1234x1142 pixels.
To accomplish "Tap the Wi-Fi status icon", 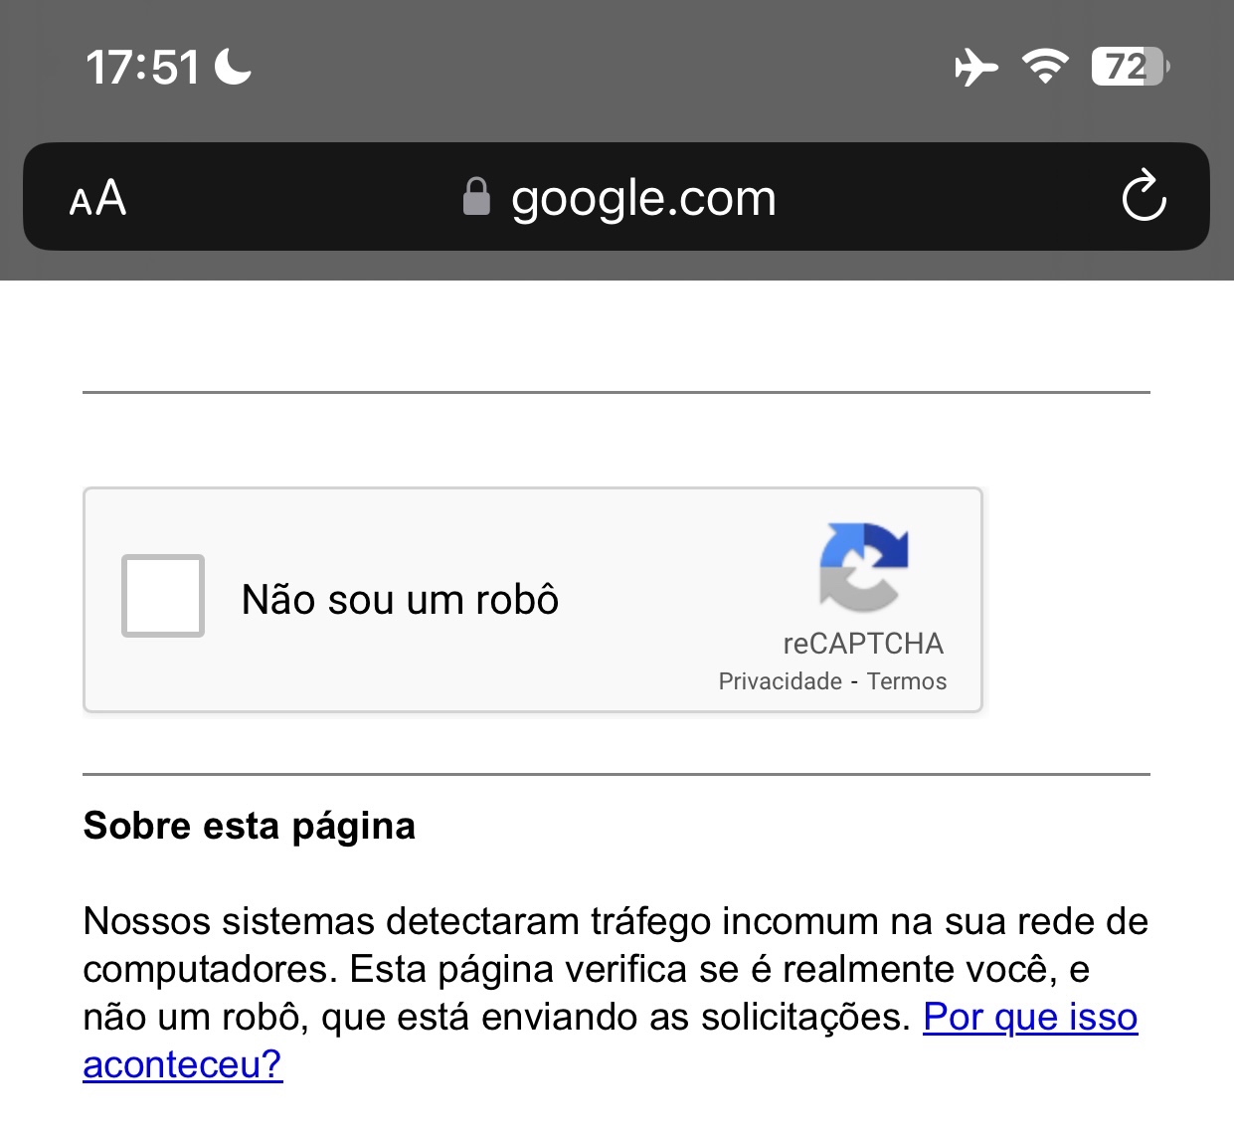I will 1045,67.
